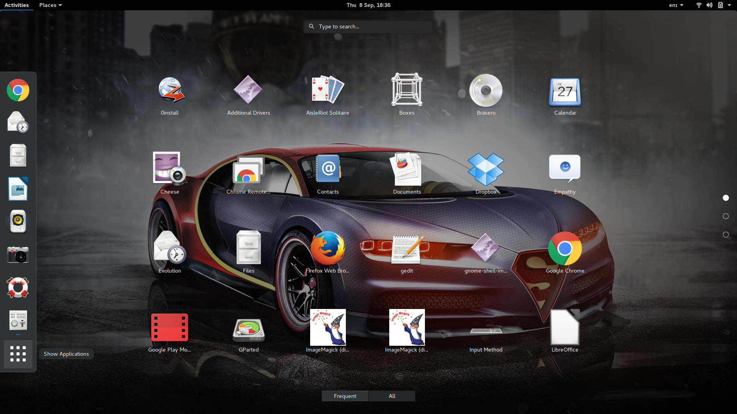Screen dimensions: 737x414
Task: Switch to the All apps view
Action: point(392,396)
